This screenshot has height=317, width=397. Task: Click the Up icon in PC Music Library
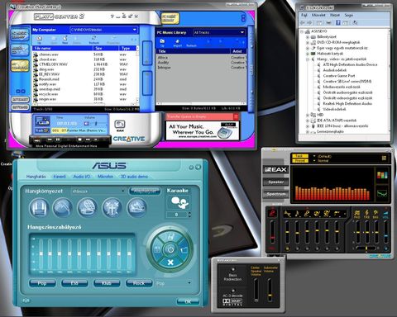(162, 43)
